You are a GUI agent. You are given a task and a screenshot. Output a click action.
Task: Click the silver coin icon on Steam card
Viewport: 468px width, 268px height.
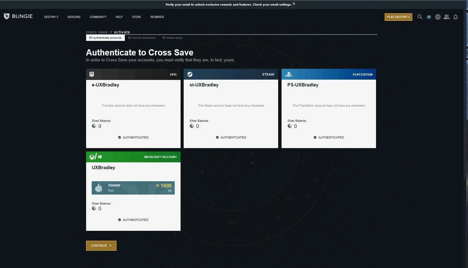pos(192,126)
